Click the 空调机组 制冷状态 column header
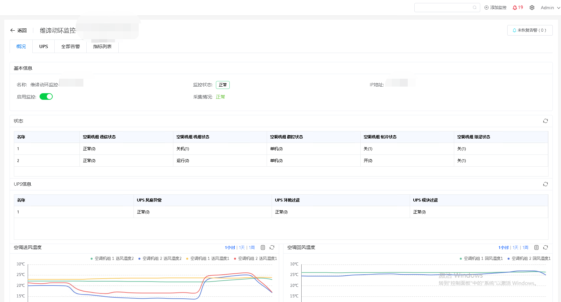 (407, 137)
